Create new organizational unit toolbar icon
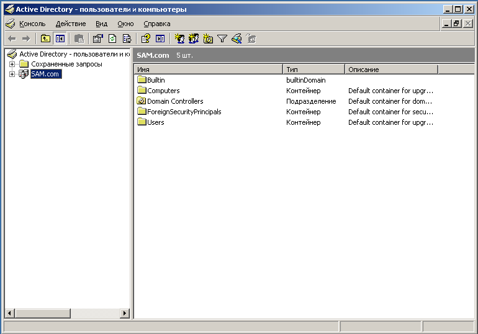The width and height of the screenshot is (478, 334). [x=208, y=38]
